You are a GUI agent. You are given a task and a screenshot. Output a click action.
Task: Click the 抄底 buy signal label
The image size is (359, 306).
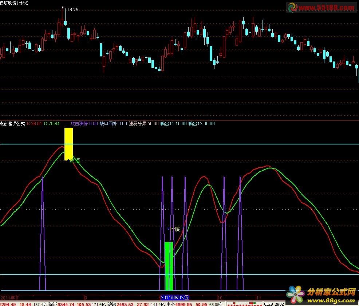click(175, 229)
